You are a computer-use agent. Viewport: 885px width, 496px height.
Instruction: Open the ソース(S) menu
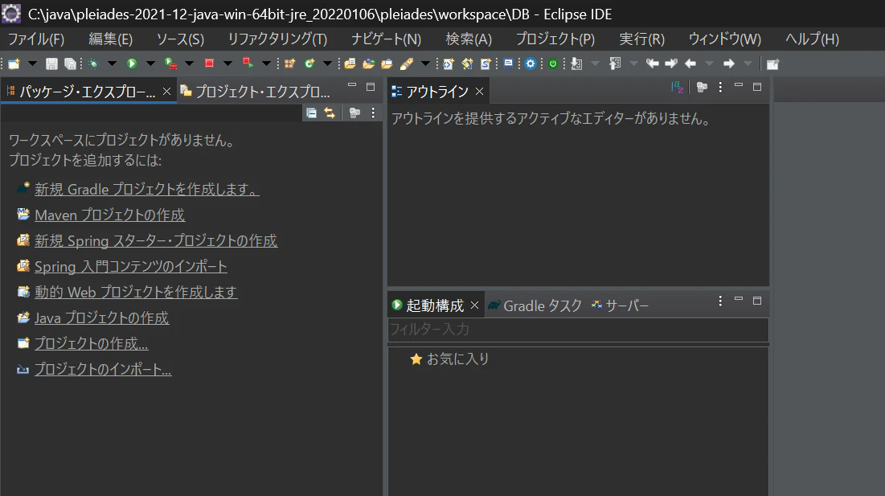(x=181, y=39)
